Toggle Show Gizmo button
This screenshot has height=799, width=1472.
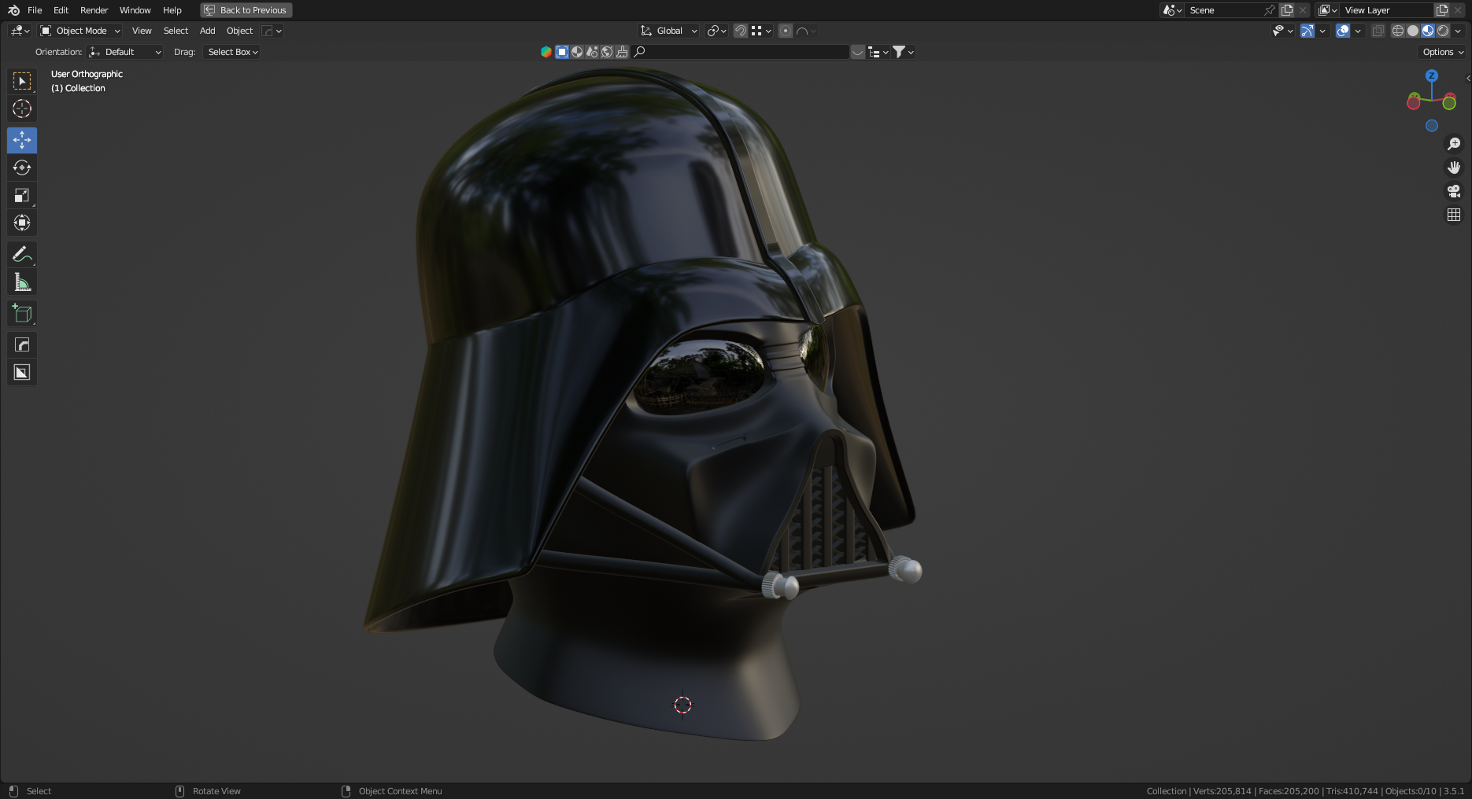pyautogui.click(x=1307, y=31)
